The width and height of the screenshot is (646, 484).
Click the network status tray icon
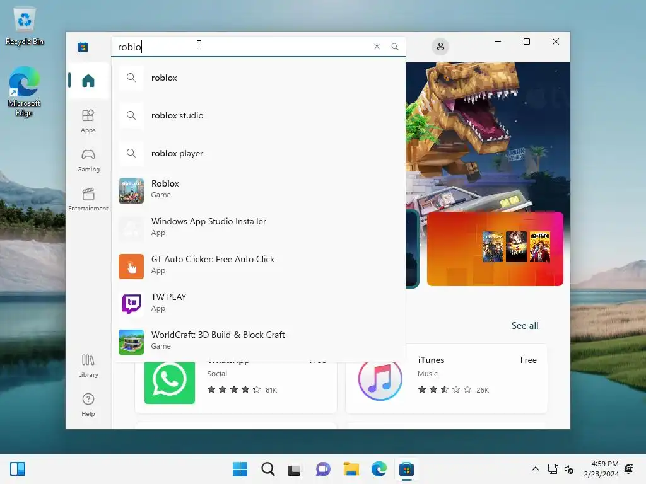pyautogui.click(x=553, y=469)
